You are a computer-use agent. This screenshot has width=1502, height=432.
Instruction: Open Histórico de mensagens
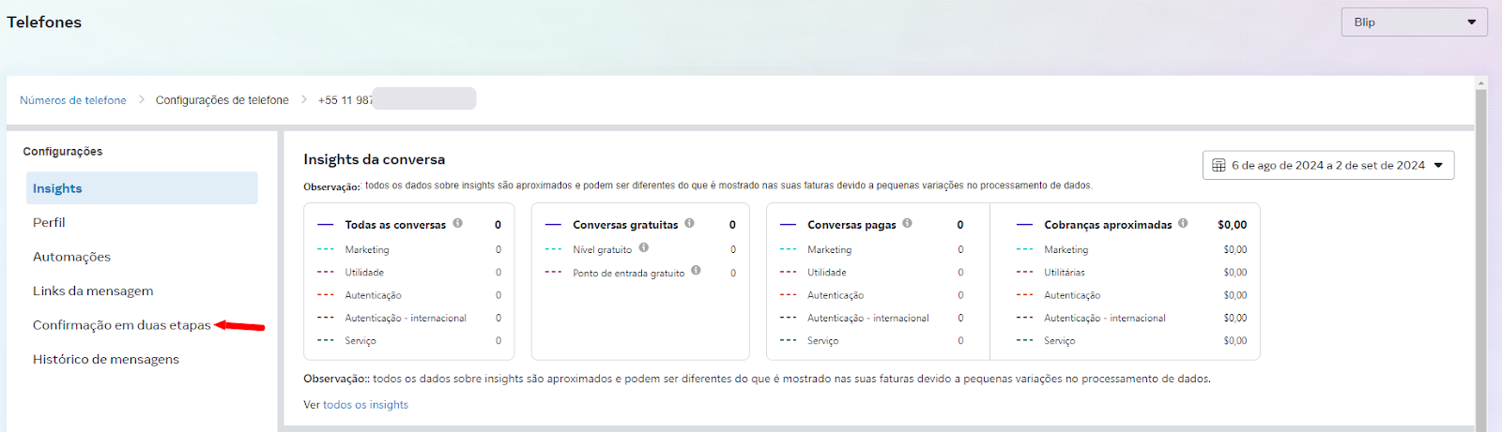(x=105, y=359)
